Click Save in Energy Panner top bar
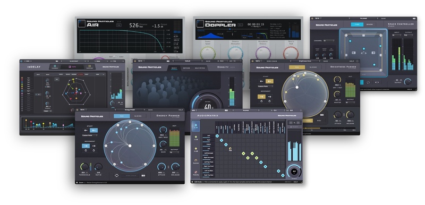The image size is (425, 205). 150,110
